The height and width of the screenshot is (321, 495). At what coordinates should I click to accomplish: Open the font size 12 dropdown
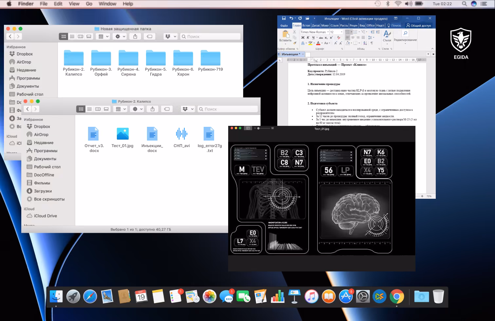point(341,32)
